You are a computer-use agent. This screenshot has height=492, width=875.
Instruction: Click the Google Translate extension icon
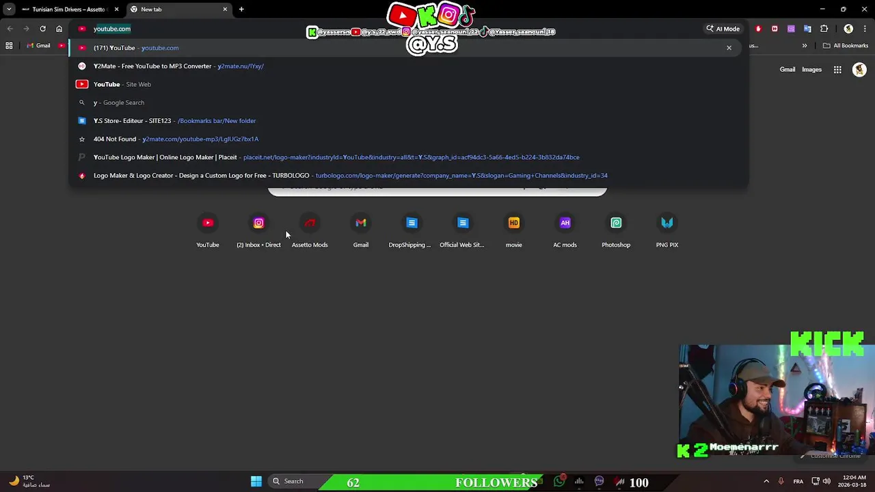point(807,29)
